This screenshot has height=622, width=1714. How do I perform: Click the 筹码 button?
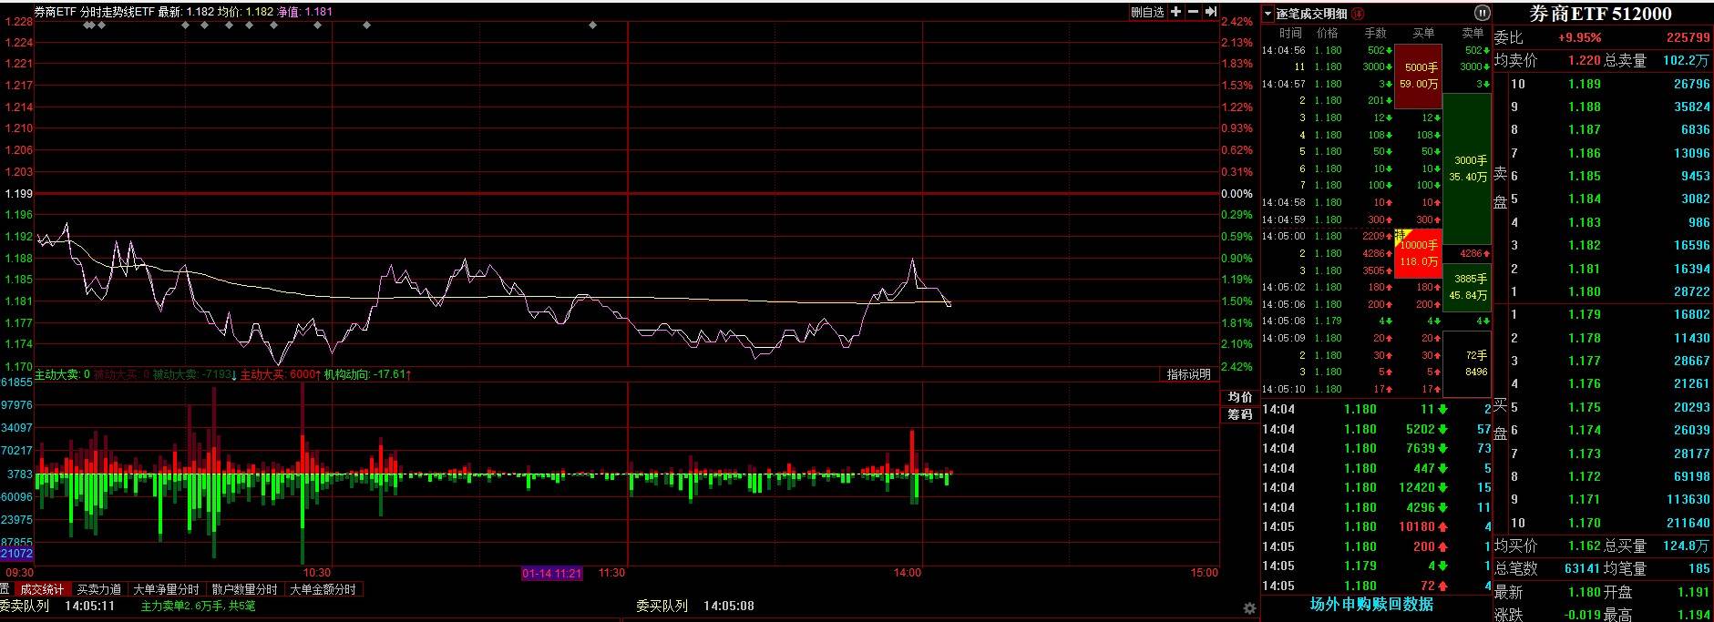click(x=1240, y=415)
